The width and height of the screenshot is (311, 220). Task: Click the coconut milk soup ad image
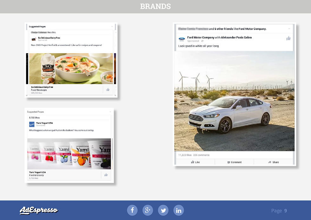click(x=71, y=69)
